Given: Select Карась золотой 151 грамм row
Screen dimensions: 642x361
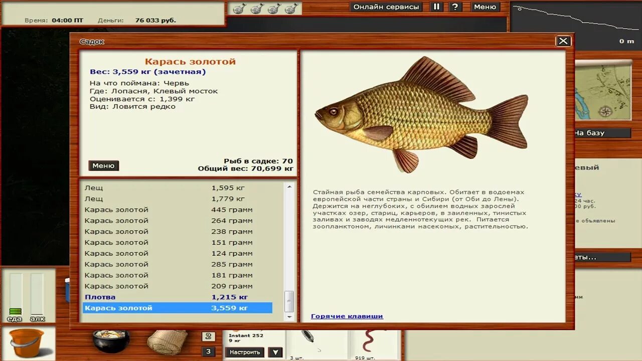Looking at the screenshot, I should pos(178,243).
